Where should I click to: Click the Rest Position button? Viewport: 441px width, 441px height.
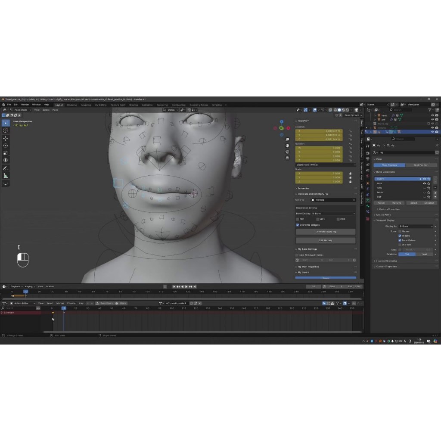pos(421,165)
